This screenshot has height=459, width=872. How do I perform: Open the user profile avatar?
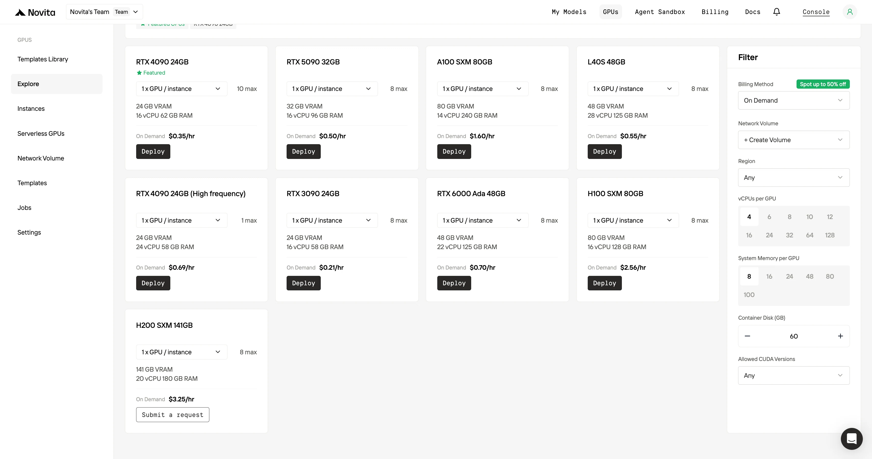[x=850, y=12]
